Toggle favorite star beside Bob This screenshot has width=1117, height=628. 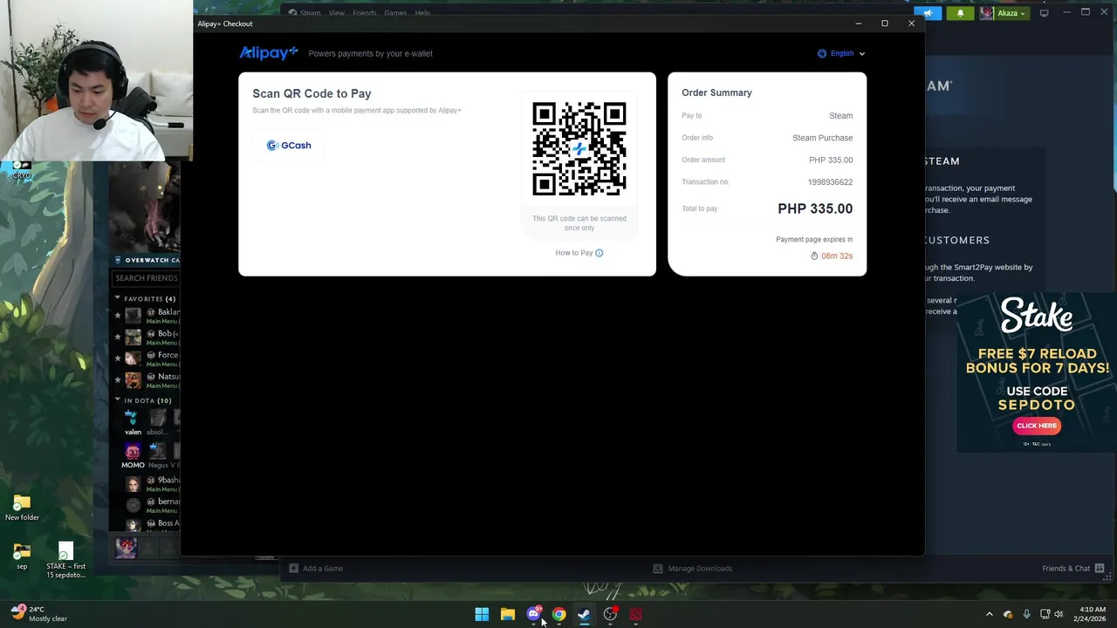[118, 337]
